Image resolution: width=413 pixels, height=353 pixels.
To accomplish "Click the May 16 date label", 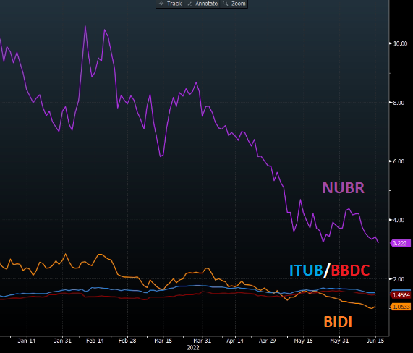I will pyautogui.click(x=303, y=341).
